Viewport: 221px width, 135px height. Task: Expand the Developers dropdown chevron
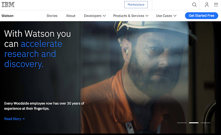click(x=104, y=16)
